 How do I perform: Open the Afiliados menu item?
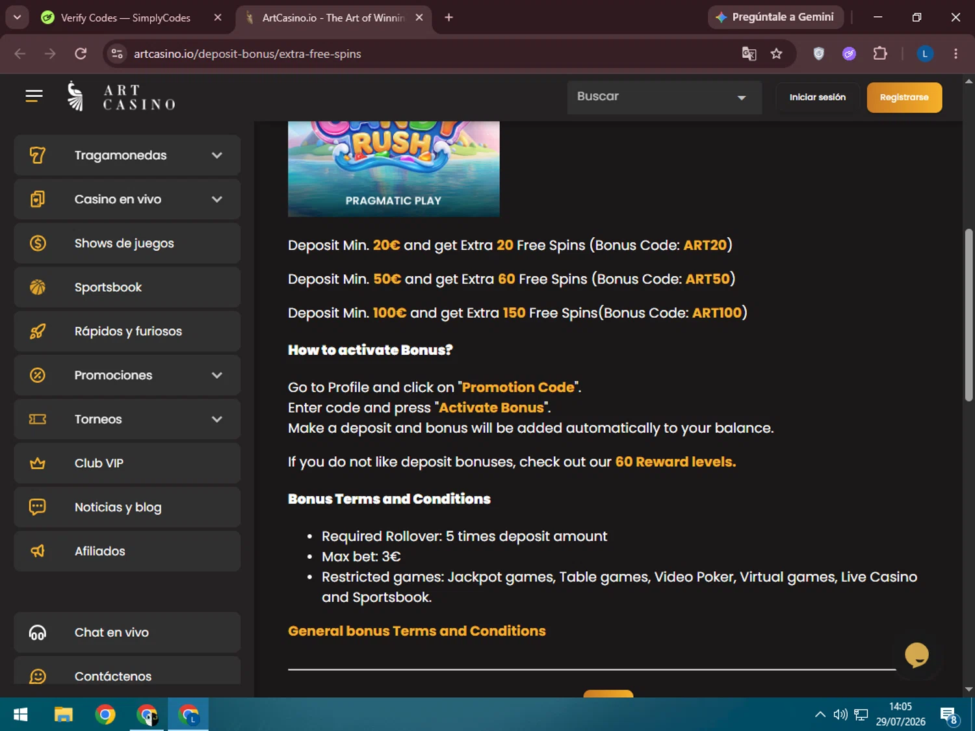point(127,551)
